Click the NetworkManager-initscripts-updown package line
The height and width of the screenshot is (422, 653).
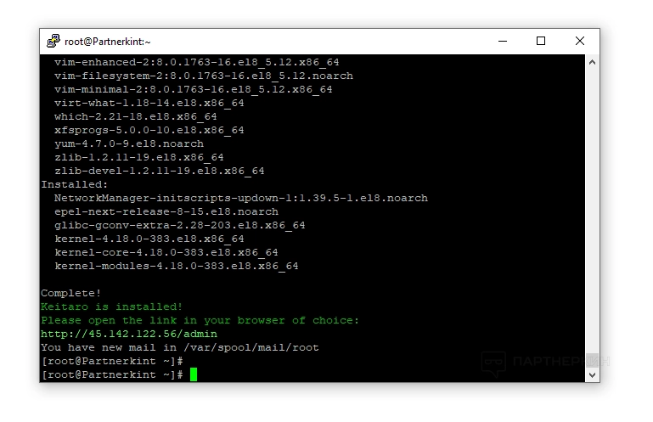click(241, 198)
